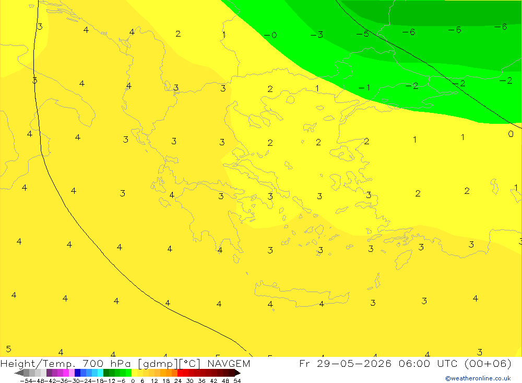Click the '[°C]' unit label
522x383 pixels.
coord(190,364)
